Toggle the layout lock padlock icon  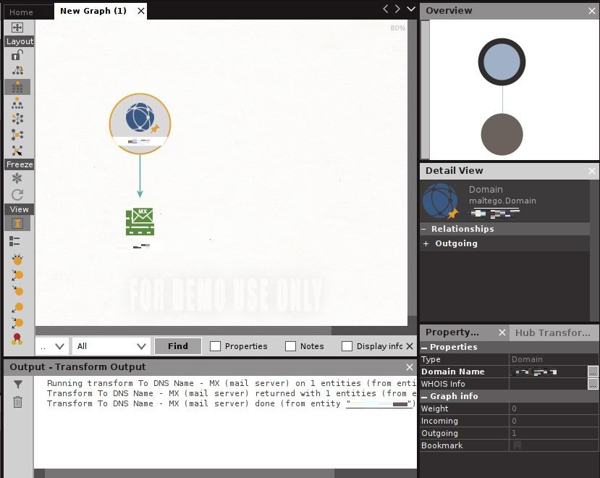point(17,56)
